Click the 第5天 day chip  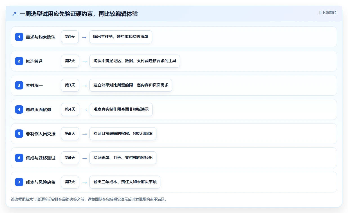70,134
